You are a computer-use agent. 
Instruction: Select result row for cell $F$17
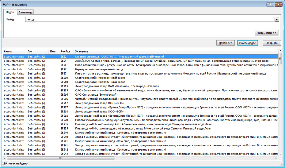(x=141, y=107)
